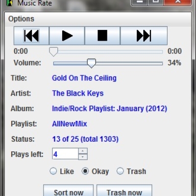Stop playback with the stop button
Image resolution: width=196 pixels, height=196 pixels.
(102, 36)
